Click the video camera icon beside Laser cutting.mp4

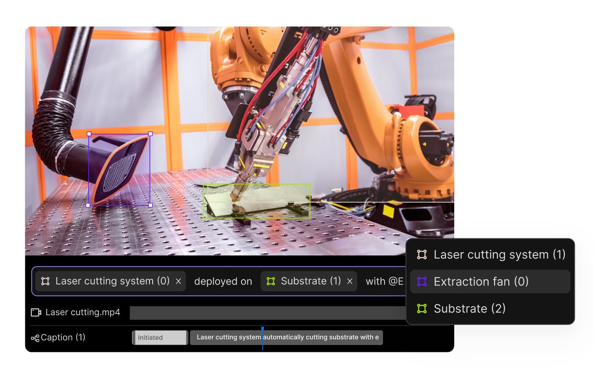[36, 312]
